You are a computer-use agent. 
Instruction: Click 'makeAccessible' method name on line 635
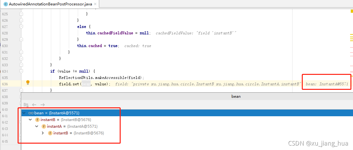pos(111,78)
